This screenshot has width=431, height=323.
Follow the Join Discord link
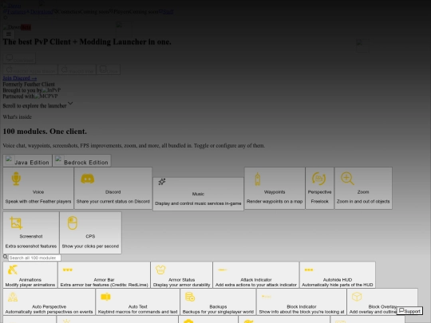pyautogui.click(x=20, y=78)
